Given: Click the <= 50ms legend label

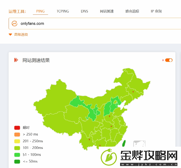Looking at the screenshot, I should 30,161.
